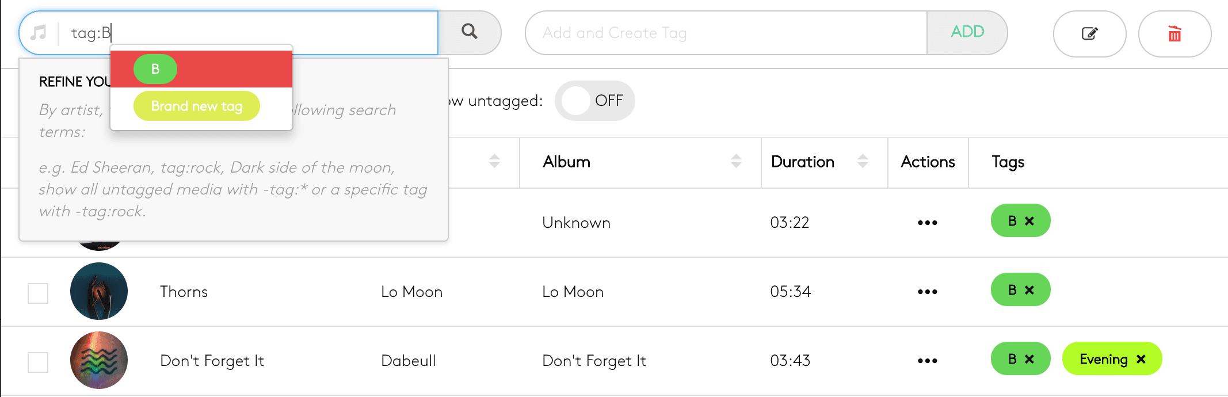Select the B tag suggestion
1228x397 pixels.
point(154,69)
